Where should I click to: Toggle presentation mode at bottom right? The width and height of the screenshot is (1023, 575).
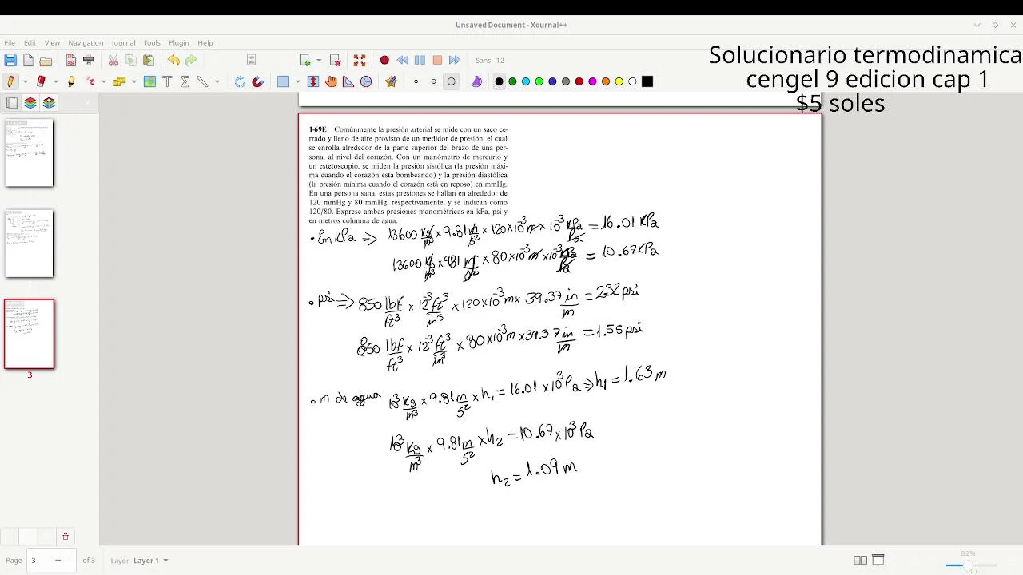(878, 560)
